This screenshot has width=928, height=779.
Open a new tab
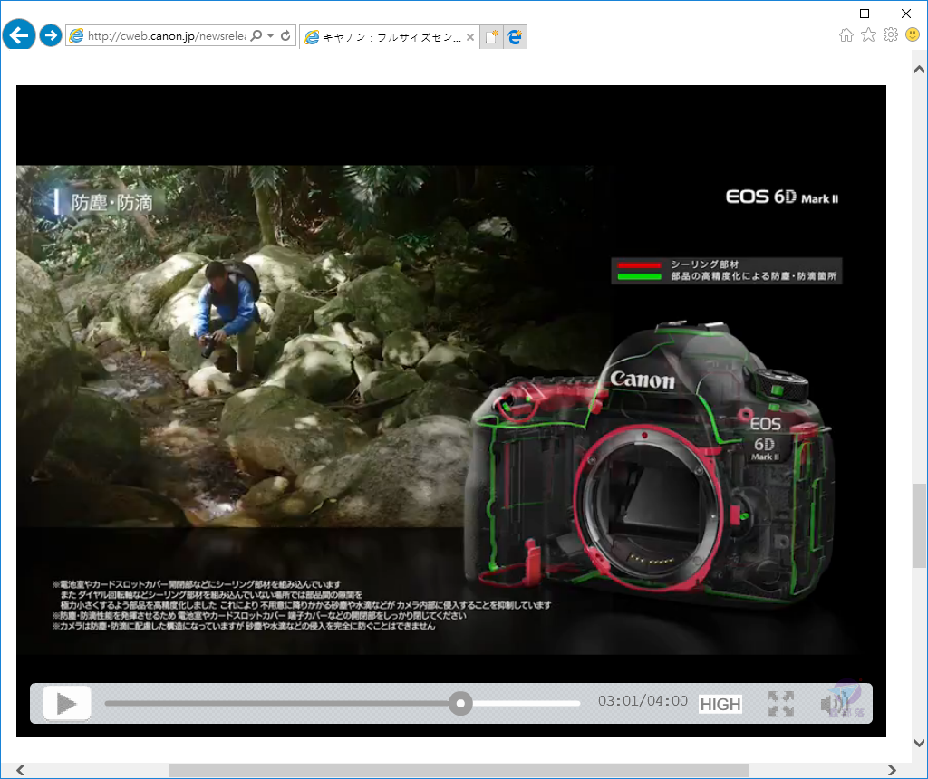click(x=491, y=37)
